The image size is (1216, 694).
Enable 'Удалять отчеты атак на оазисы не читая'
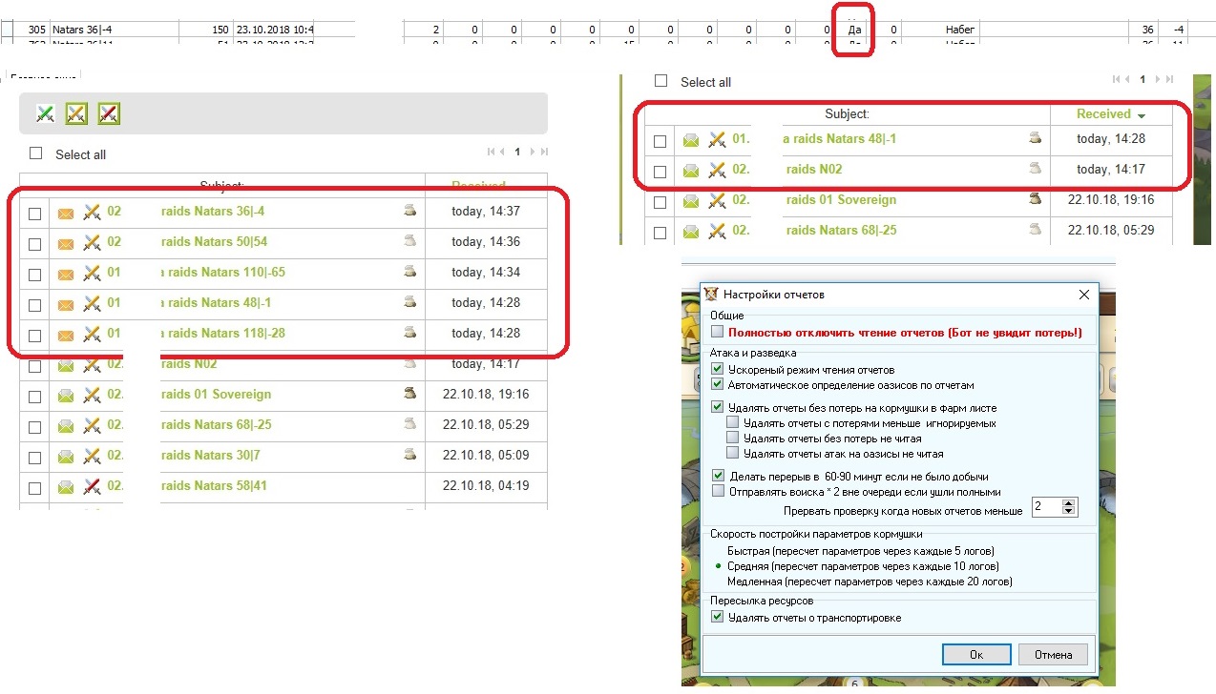pyautogui.click(x=733, y=453)
